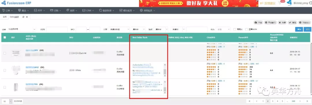Focus the ASIN input field
The image size is (312, 105).
tap(57, 29)
